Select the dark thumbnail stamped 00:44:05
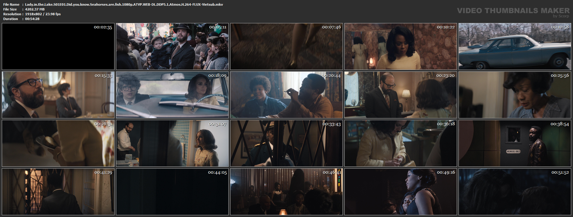Image resolution: width=573 pixels, height=217 pixels. 172,192
